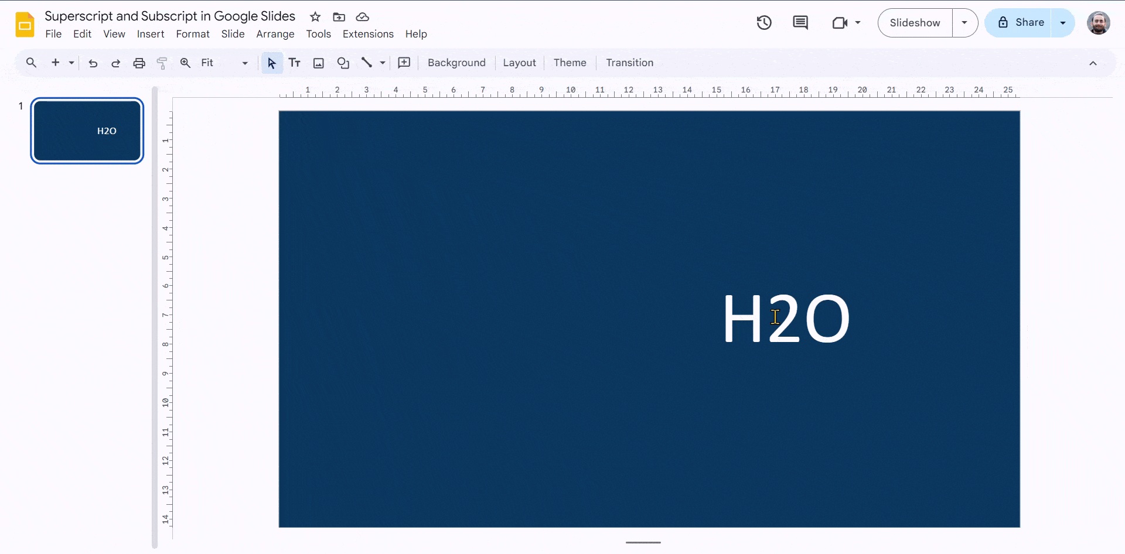Star this presentation
Viewport: 1125px width, 554px height.
click(x=315, y=17)
